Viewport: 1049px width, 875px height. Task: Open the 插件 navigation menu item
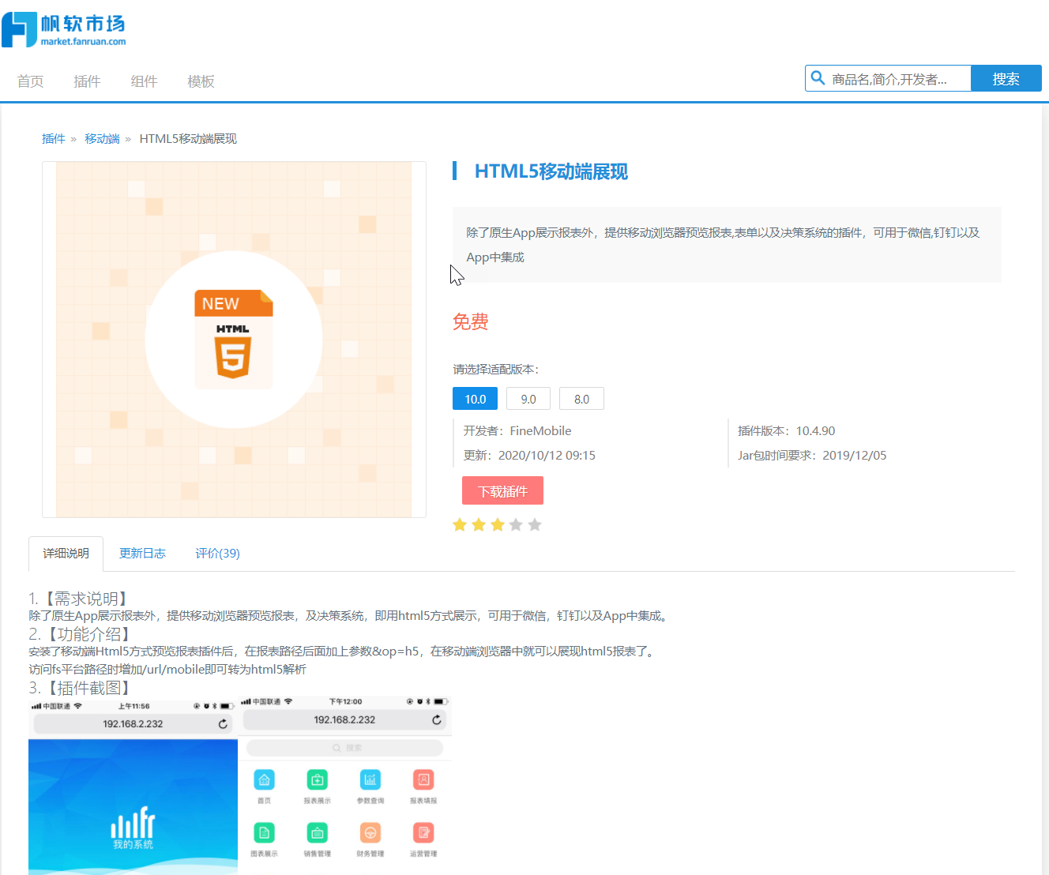[87, 81]
